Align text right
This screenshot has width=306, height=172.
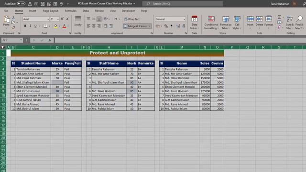pos(99,26)
